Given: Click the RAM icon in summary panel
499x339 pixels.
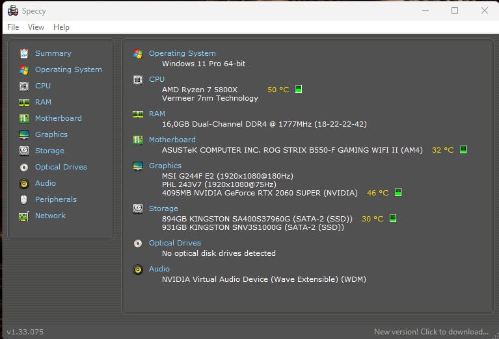Looking at the screenshot, I should pos(138,114).
